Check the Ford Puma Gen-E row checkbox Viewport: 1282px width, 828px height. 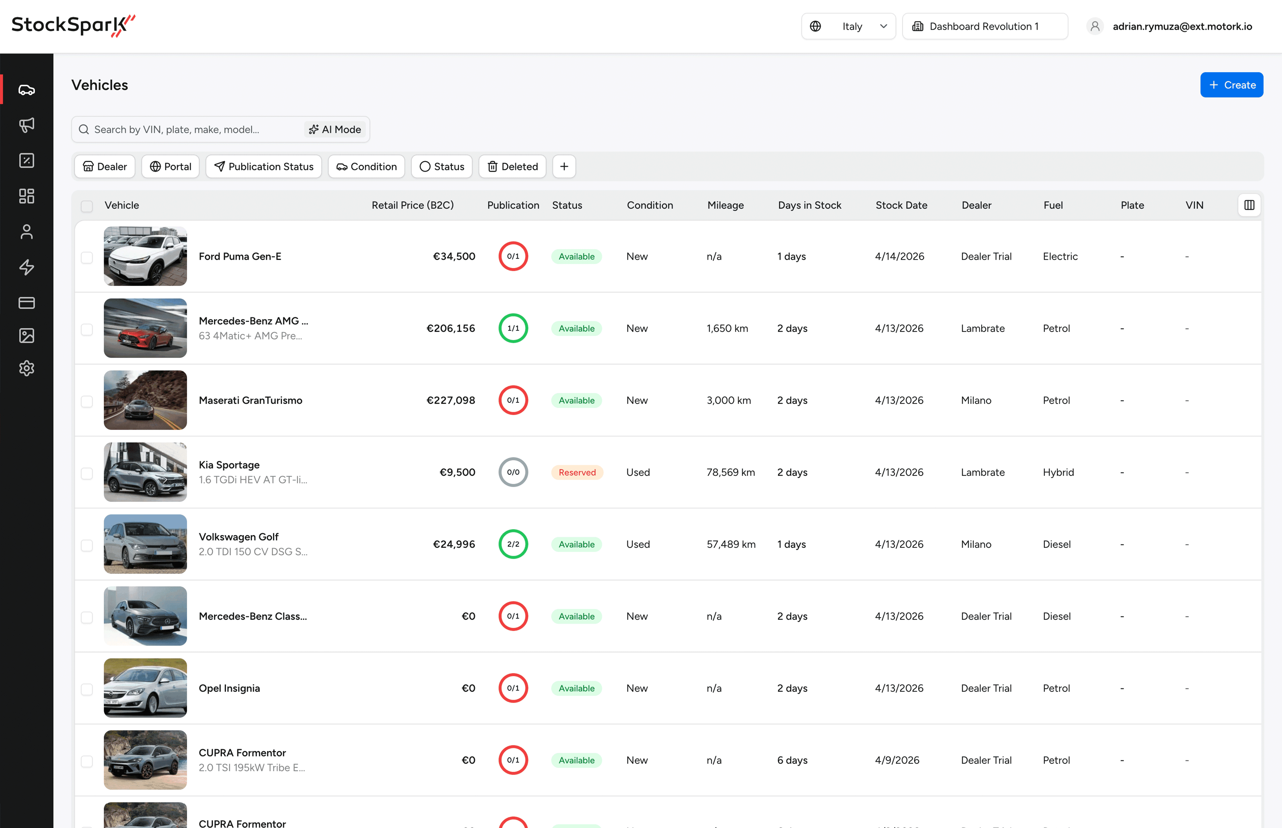[86, 257]
